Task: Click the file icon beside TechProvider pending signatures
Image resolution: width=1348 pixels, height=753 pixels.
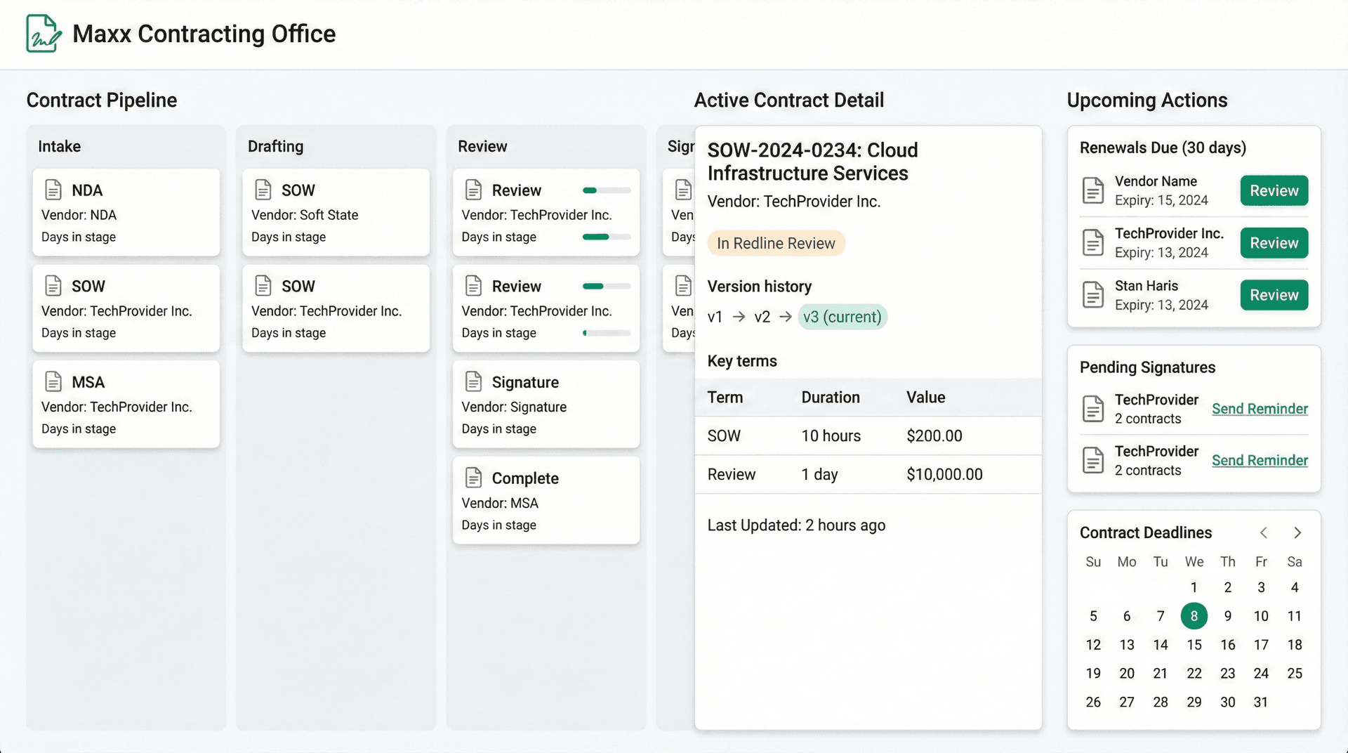Action: click(1093, 408)
